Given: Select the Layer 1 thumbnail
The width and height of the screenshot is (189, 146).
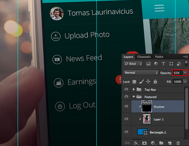Looking at the screenshot, I should (x=147, y=119).
